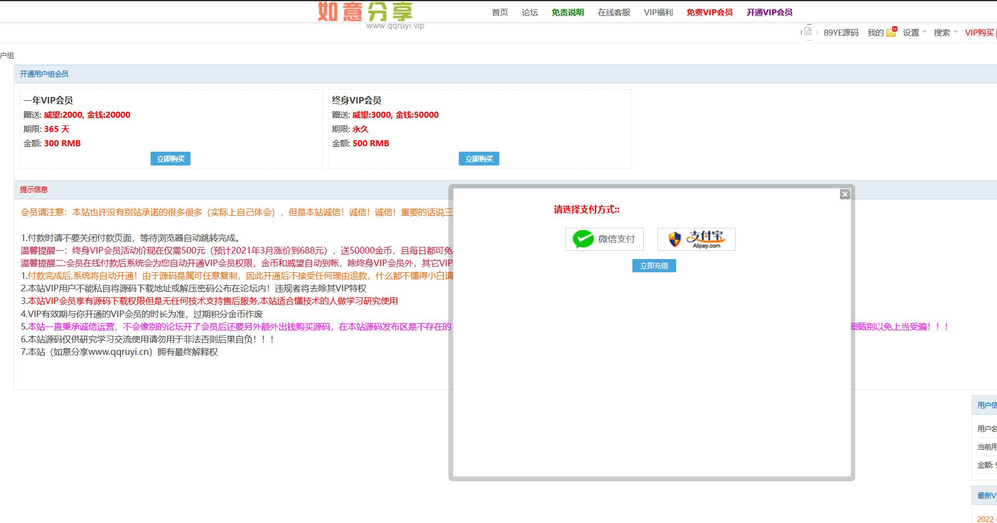997x523 pixels.
Task: Open the VIP购买 link
Action: pos(979,33)
